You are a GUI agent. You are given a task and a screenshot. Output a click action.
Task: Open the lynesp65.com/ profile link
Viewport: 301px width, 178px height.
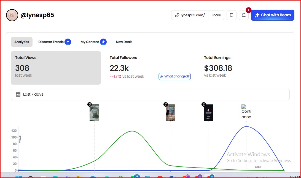point(190,15)
